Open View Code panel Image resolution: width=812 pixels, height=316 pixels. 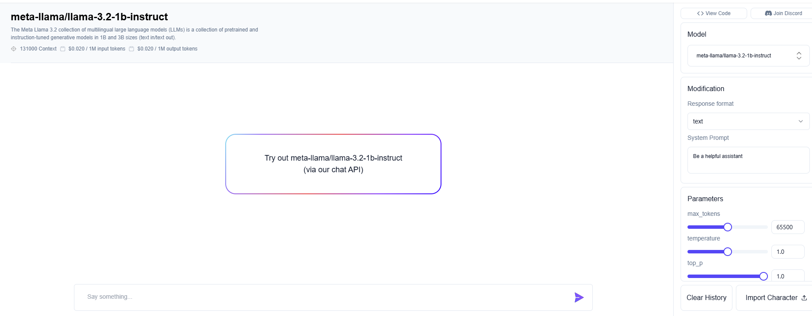pos(714,13)
